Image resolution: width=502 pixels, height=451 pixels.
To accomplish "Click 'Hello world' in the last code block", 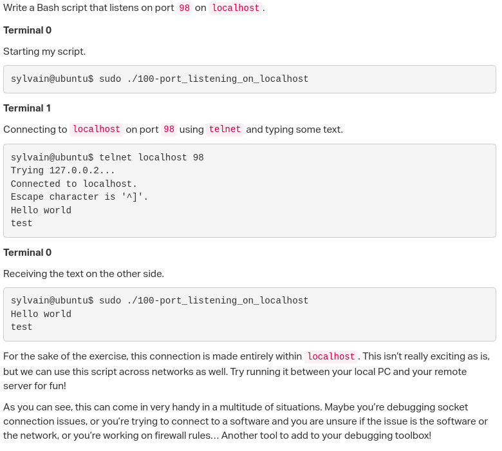I will coord(41,314).
